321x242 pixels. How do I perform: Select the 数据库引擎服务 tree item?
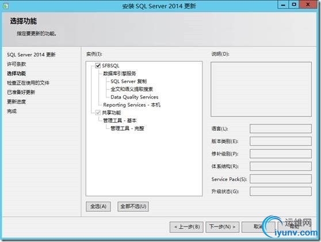[120, 73]
